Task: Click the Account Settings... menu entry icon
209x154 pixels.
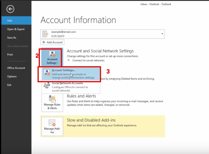Action: click(47, 73)
